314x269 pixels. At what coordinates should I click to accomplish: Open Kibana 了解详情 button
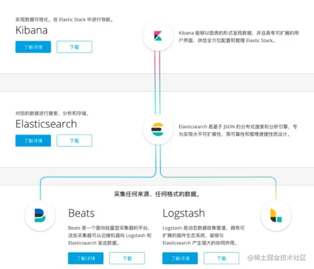tap(33, 47)
